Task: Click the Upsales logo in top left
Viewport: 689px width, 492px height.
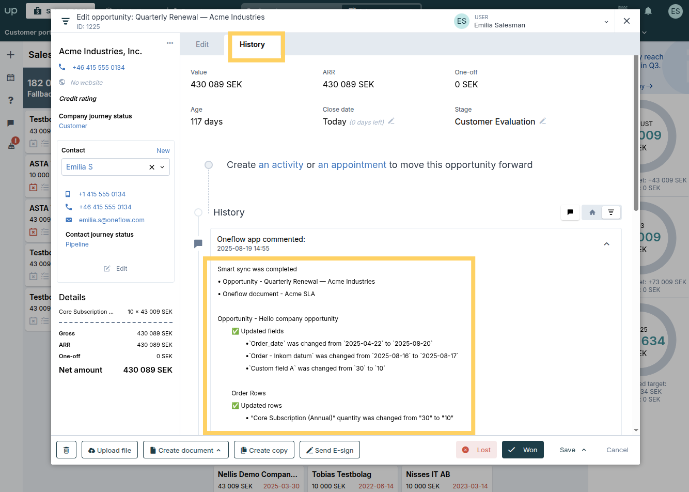Action: pos(11,11)
